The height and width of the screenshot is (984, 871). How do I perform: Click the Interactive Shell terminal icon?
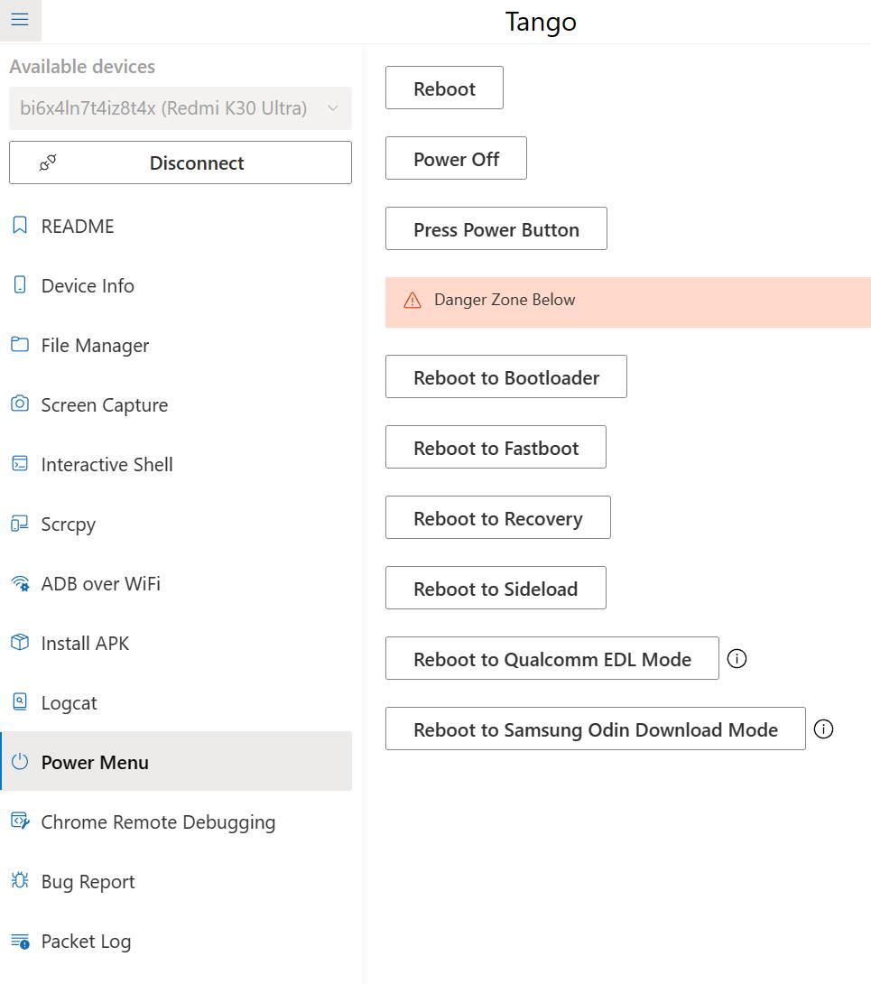(x=20, y=464)
